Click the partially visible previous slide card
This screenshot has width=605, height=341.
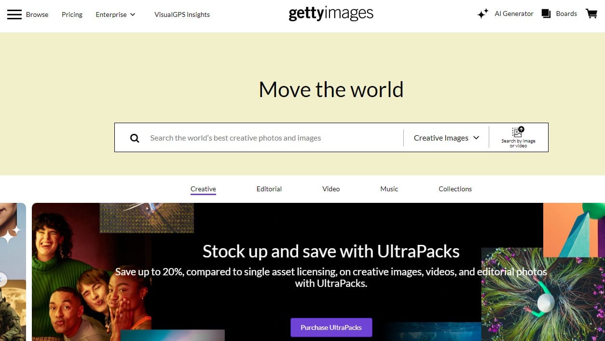pos(13,272)
